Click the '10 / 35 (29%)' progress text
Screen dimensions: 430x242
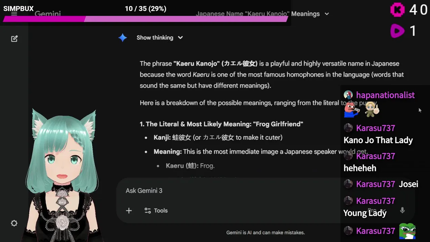coord(145,9)
